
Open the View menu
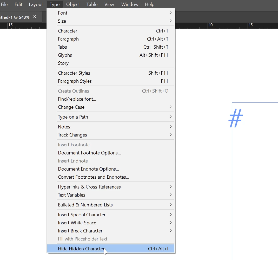click(x=109, y=4)
